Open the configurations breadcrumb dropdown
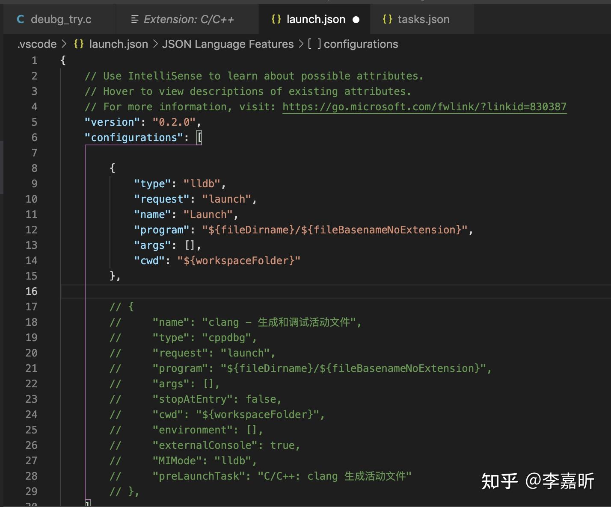 [361, 44]
